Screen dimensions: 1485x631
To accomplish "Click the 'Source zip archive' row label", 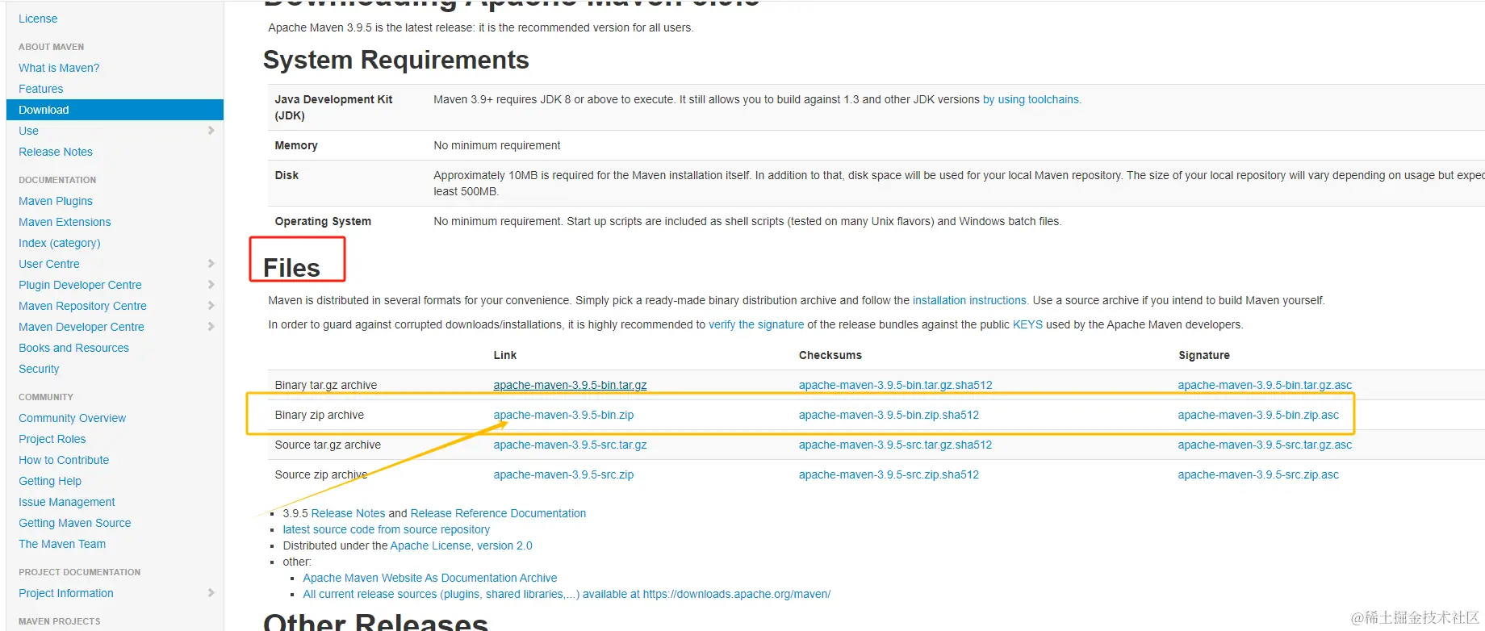I will pos(320,474).
